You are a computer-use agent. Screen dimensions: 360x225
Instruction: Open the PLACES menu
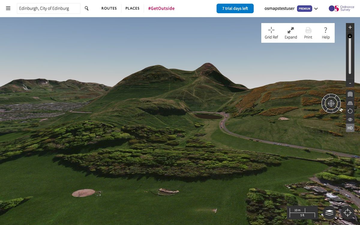point(132,8)
